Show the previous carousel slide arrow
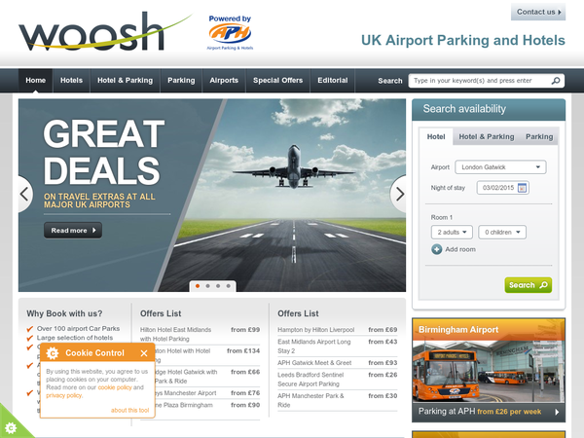Screen dimensions: 584x438 pyautogui.click(x=24, y=194)
